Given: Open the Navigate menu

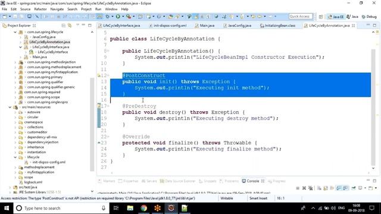Looking at the screenshot, I should 57,9.
